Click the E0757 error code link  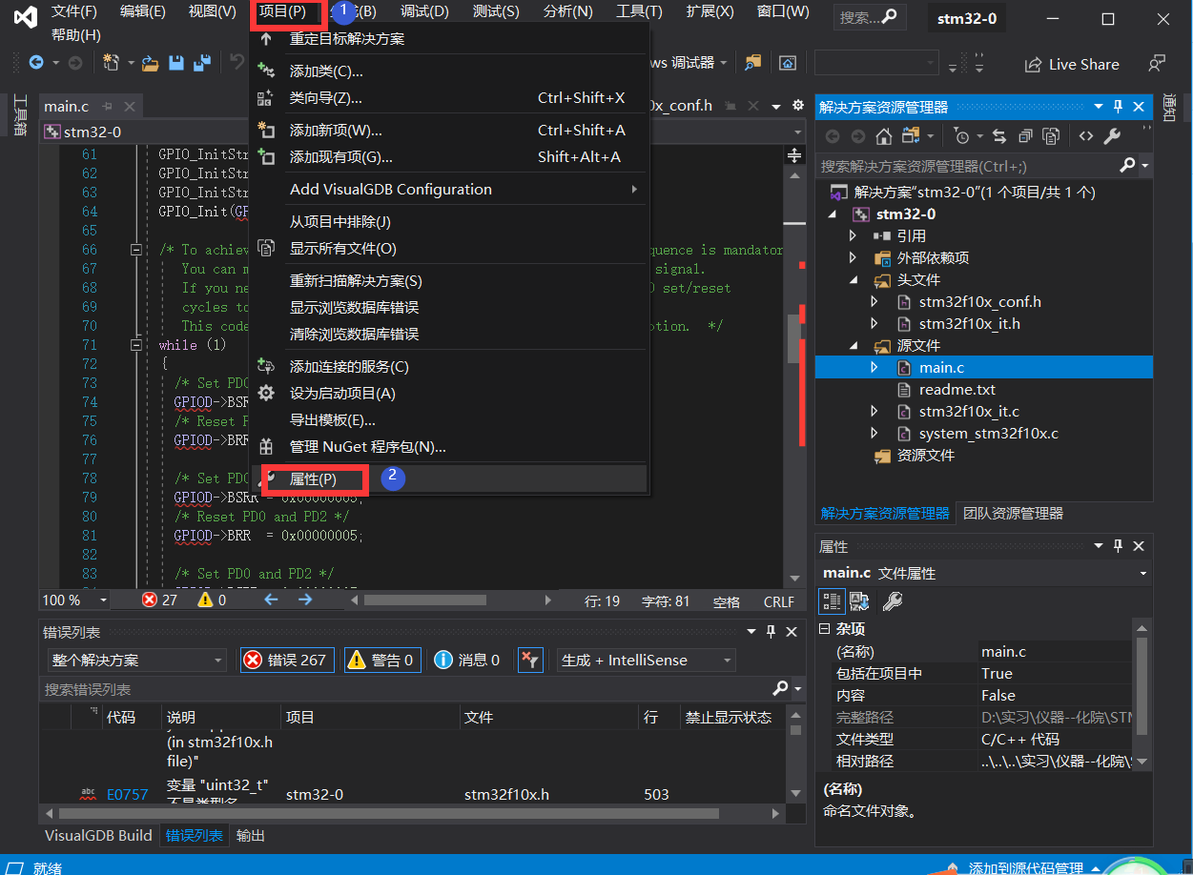pyautogui.click(x=127, y=794)
